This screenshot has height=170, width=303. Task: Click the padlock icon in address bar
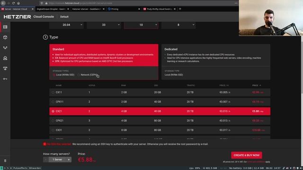(x=46, y=3)
